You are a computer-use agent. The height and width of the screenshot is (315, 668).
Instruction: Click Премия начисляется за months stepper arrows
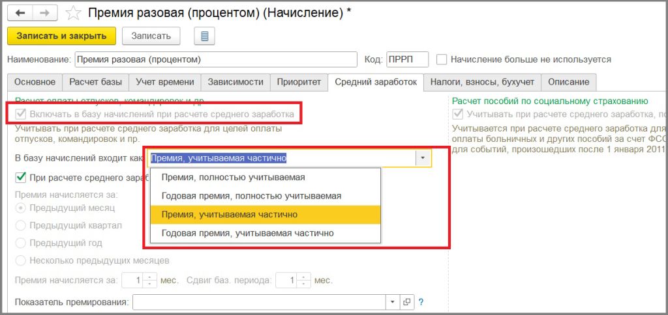(150, 281)
